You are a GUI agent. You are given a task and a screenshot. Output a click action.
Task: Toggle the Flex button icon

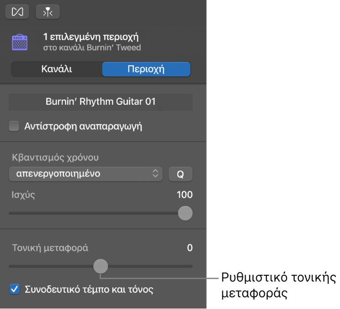point(17,12)
